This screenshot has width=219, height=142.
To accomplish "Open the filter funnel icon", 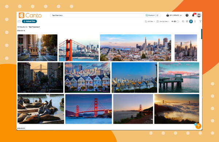I will pyautogui.click(x=200, y=22).
